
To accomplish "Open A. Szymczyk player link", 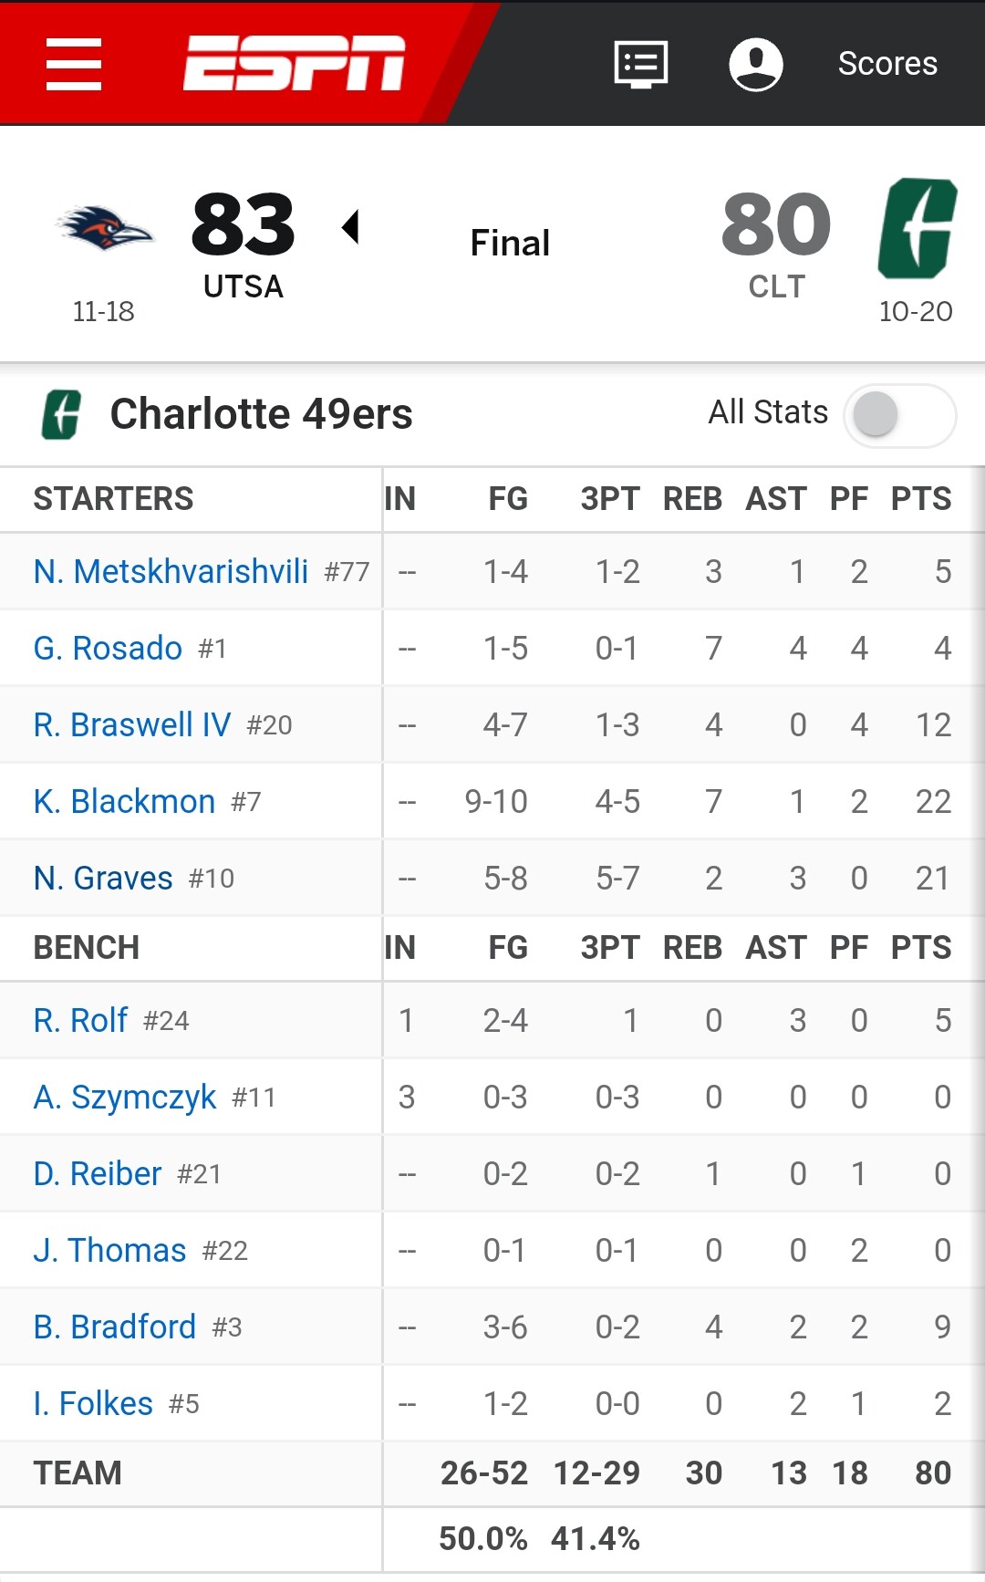I will [x=125, y=1098].
